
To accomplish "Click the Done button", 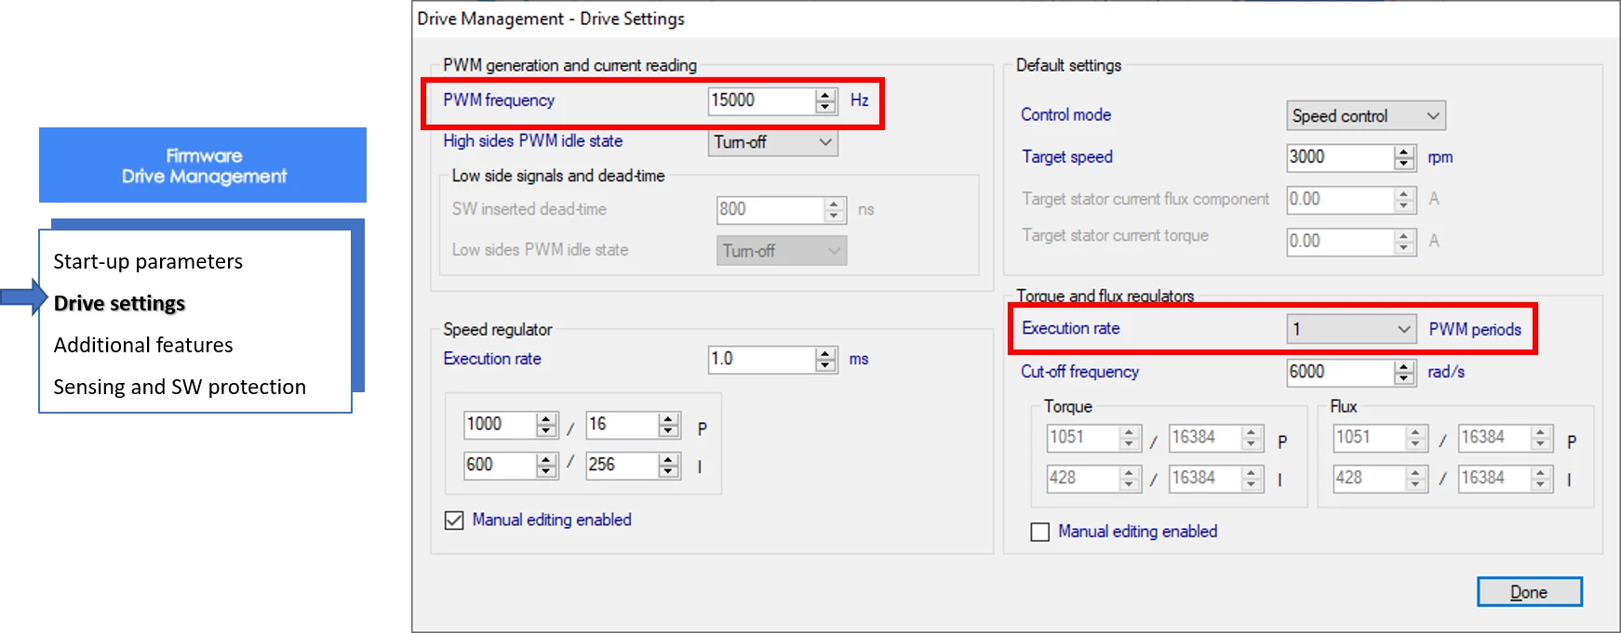I will coord(1529,592).
